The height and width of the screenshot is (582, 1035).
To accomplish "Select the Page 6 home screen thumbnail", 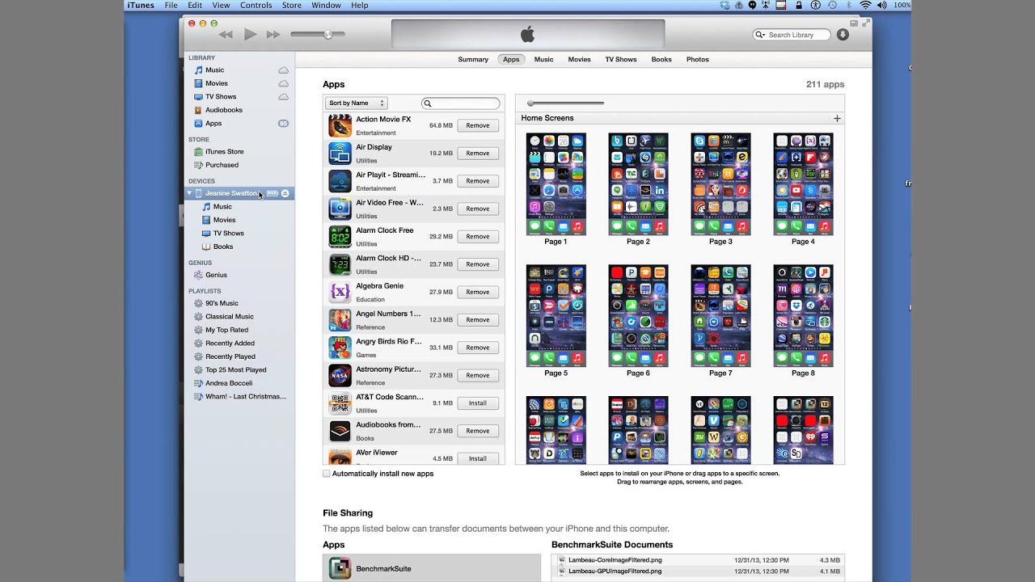I will click(638, 316).
